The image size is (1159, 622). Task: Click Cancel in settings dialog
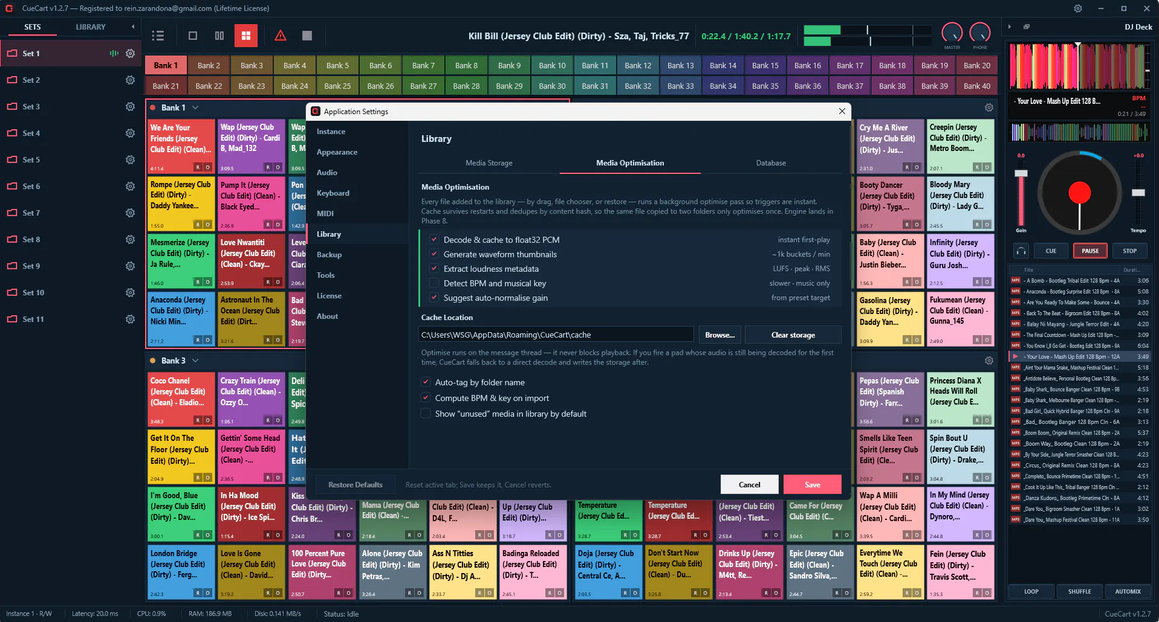coord(750,485)
